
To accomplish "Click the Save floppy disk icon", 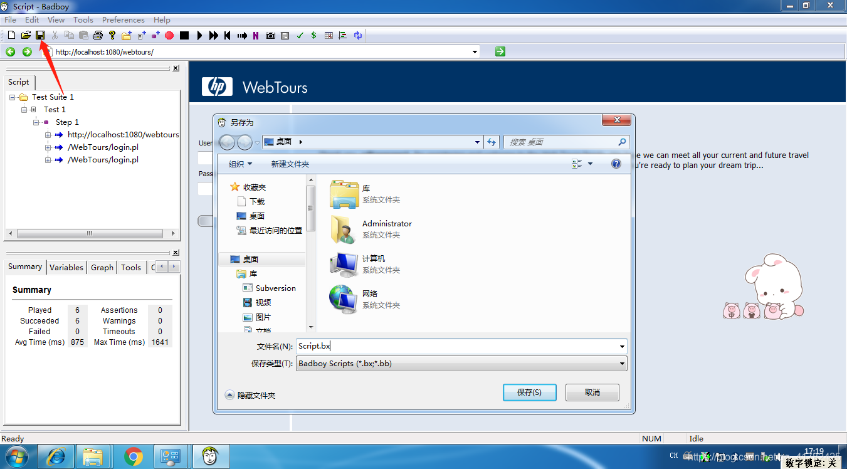I will (40, 35).
